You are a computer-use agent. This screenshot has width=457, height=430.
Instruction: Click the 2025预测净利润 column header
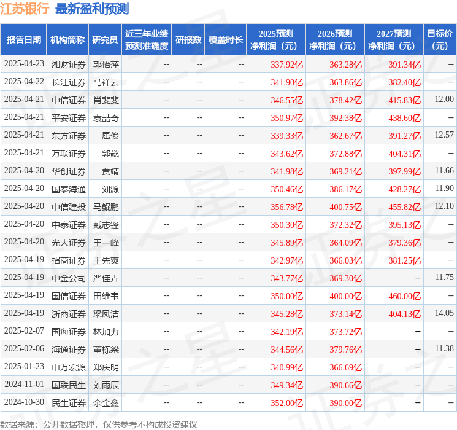[276, 40]
